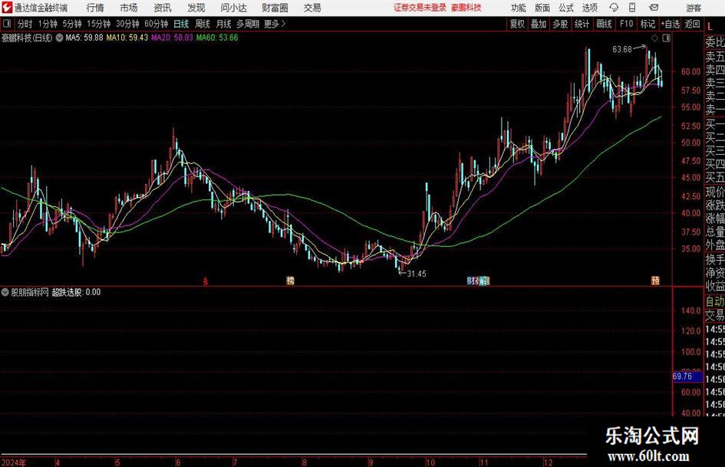Click the 游客 guest account label
Image resolution: width=725 pixels, height=467 pixels.
[694, 8]
